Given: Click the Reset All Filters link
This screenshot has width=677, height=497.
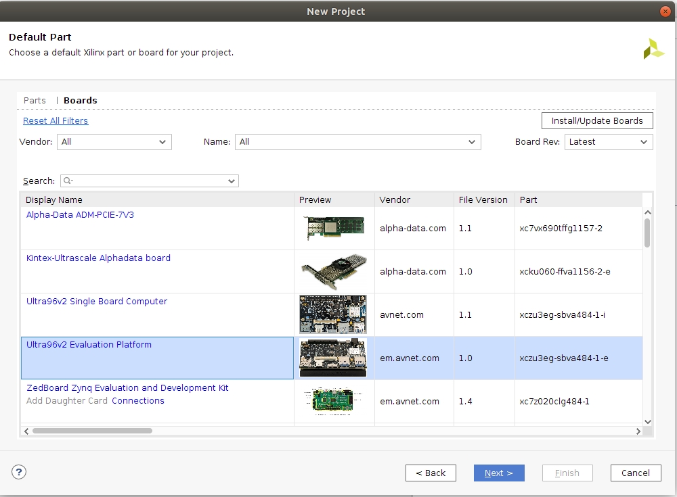Looking at the screenshot, I should (x=56, y=121).
